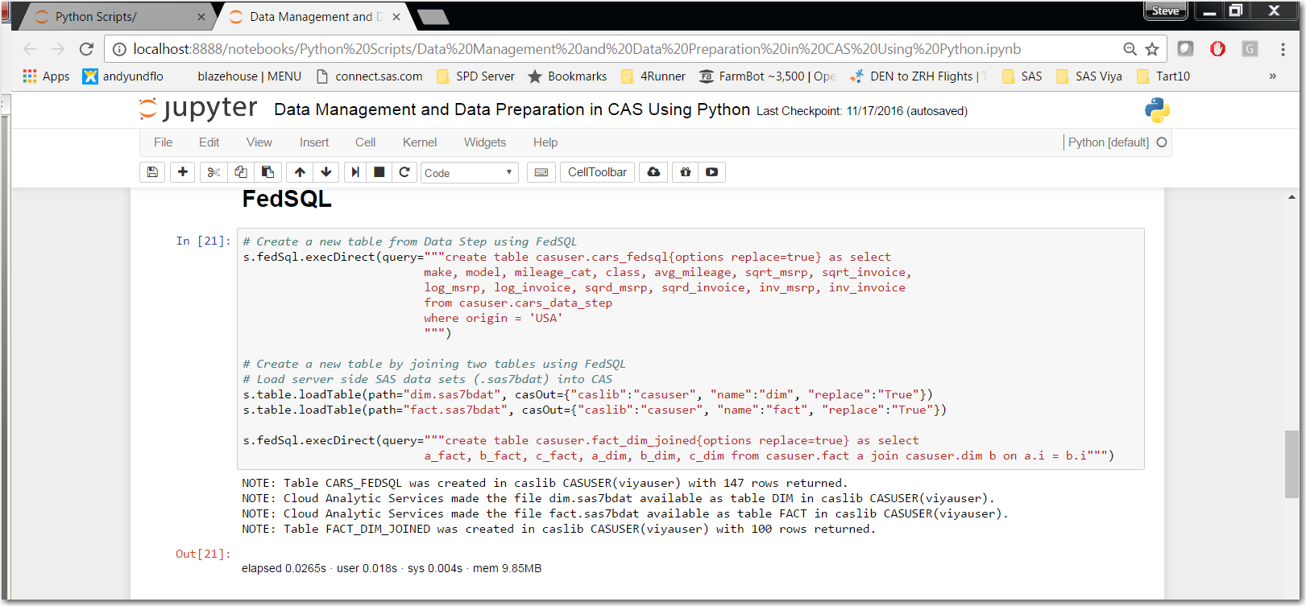Open the cell type dropdown showing Code
The image size is (1306, 606).
pyautogui.click(x=469, y=173)
